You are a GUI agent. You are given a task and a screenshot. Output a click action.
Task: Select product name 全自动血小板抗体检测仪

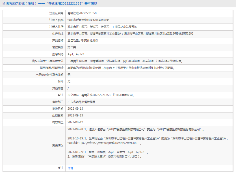tap(83, 41)
